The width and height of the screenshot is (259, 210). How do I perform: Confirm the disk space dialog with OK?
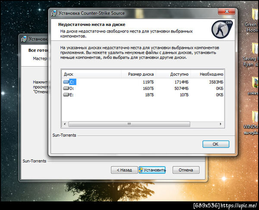click(216, 144)
